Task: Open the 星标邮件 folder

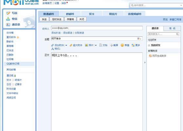Action: pyautogui.click(x=11, y=37)
